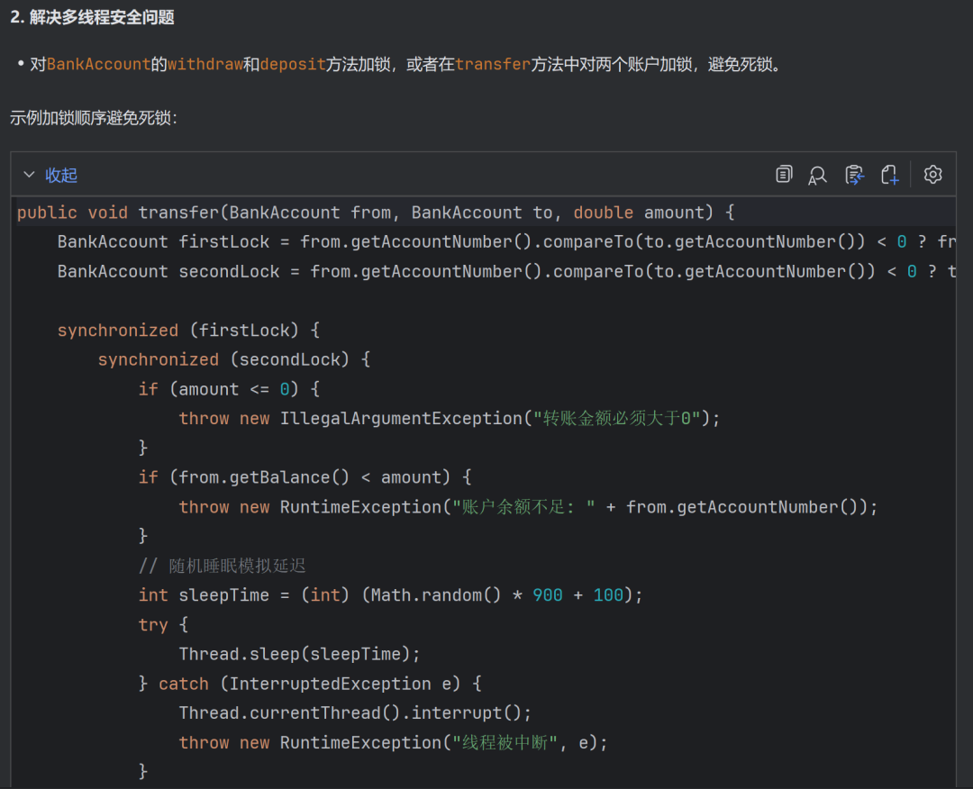This screenshot has height=789, width=973.
Task: Open code block settings gear
Action: (x=932, y=175)
